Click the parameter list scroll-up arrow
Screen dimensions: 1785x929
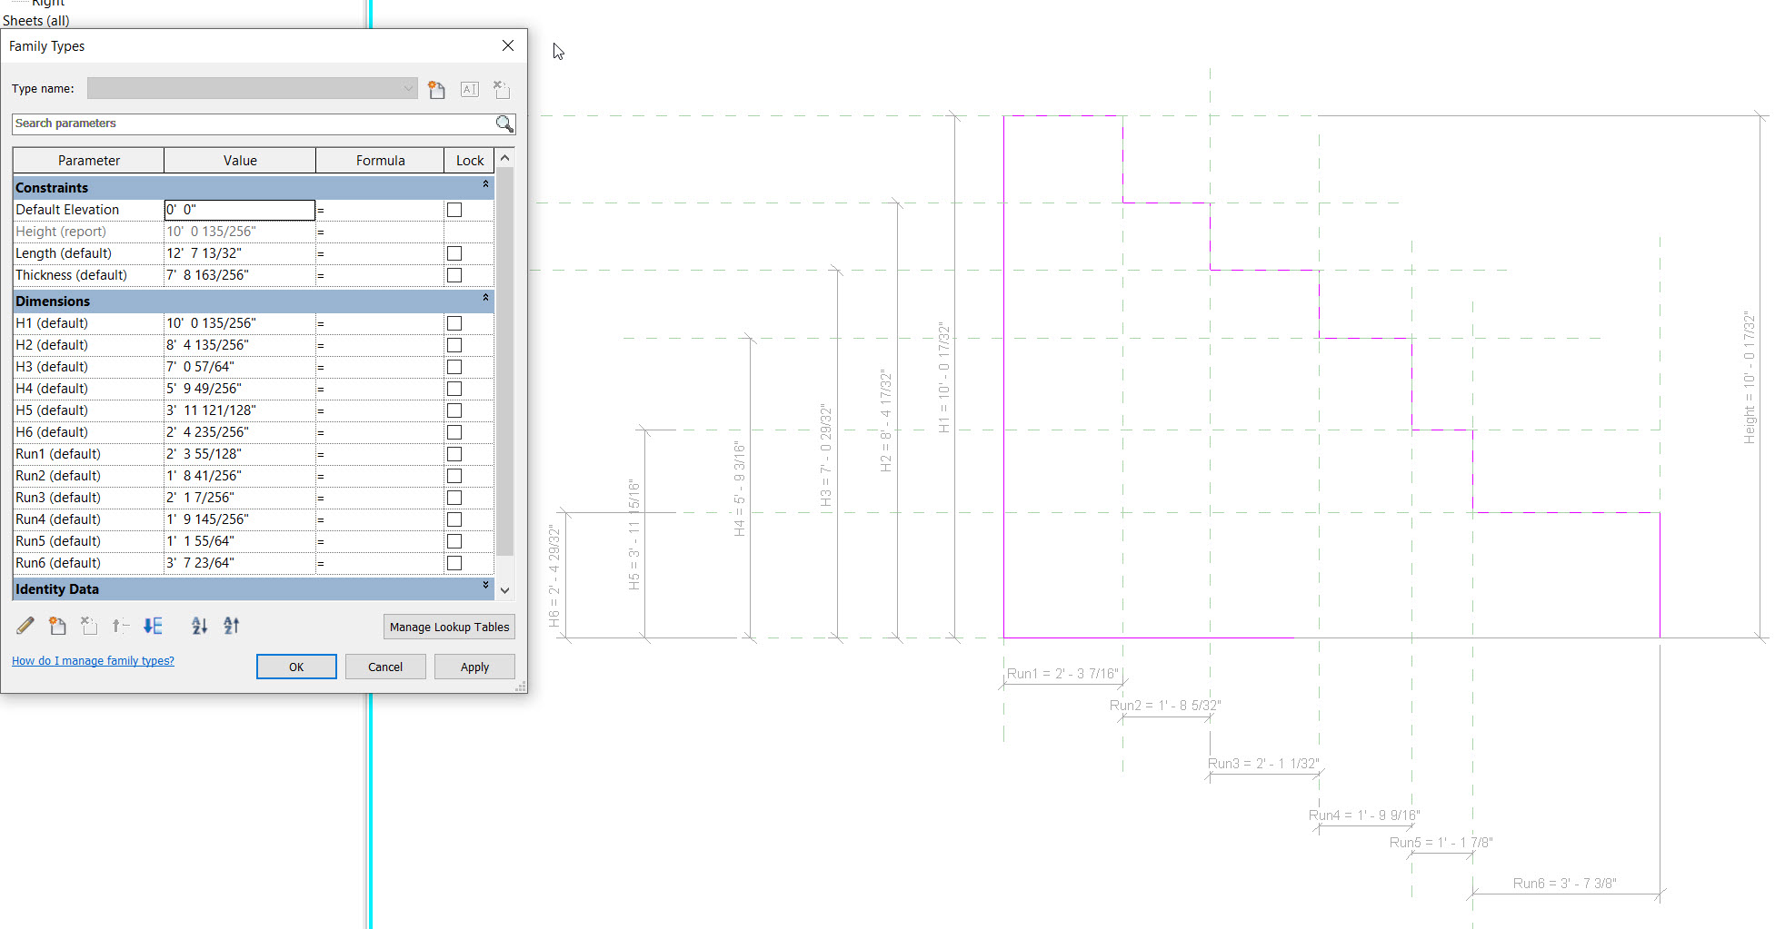point(505,159)
